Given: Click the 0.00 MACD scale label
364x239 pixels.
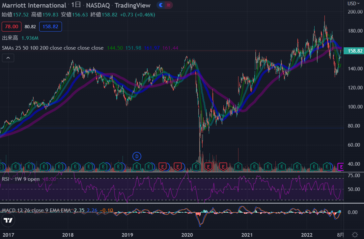Looking at the screenshot, I should [352, 212].
